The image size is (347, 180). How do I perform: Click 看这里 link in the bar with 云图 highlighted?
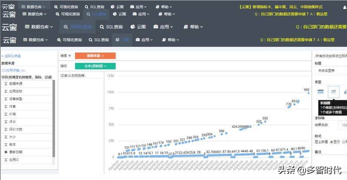[x=329, y=40]
